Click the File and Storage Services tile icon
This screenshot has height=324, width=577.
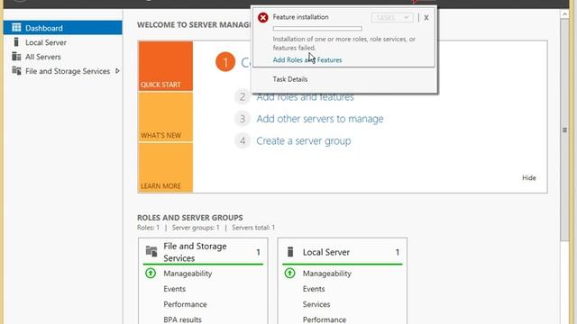pyautogui.click(x=151, y=251)
